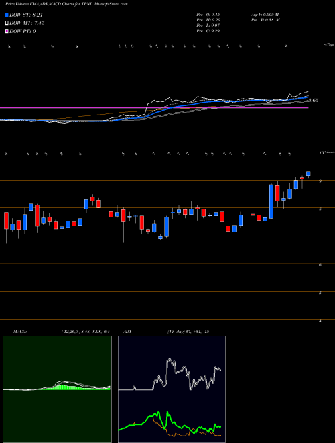Click the 'Pre C: 9.29' close value
Image resolution: width=335 pixels, height=443 pixels.
208,31
